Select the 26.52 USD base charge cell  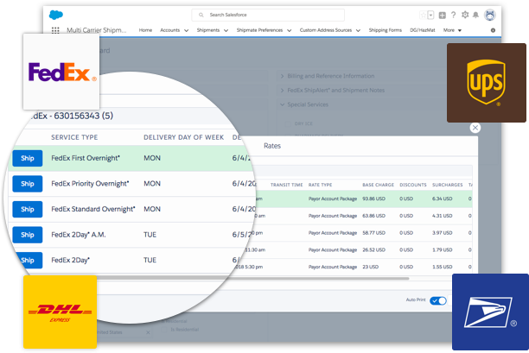373,250
